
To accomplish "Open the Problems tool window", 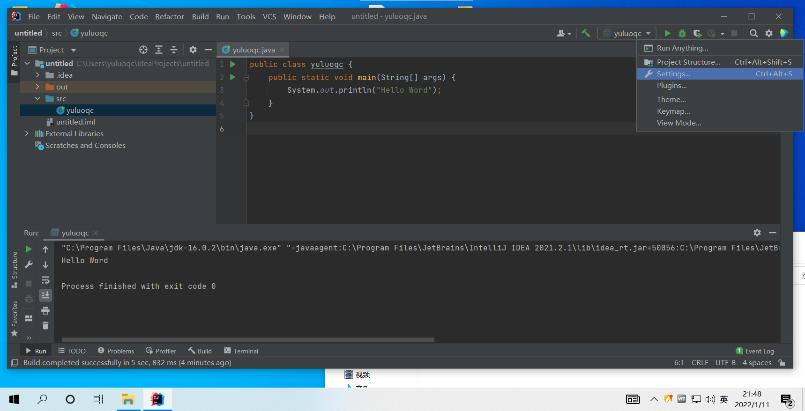I will (116, 351).
